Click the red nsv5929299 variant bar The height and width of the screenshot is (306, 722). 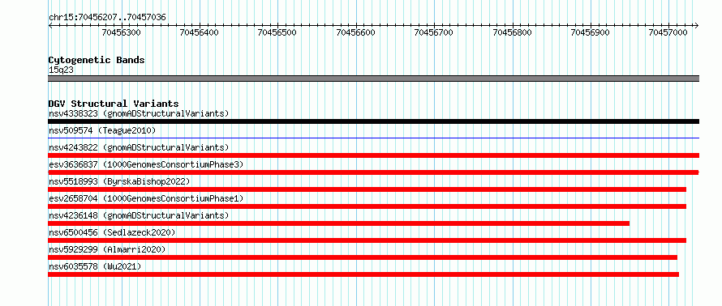(x=363, y=257)
